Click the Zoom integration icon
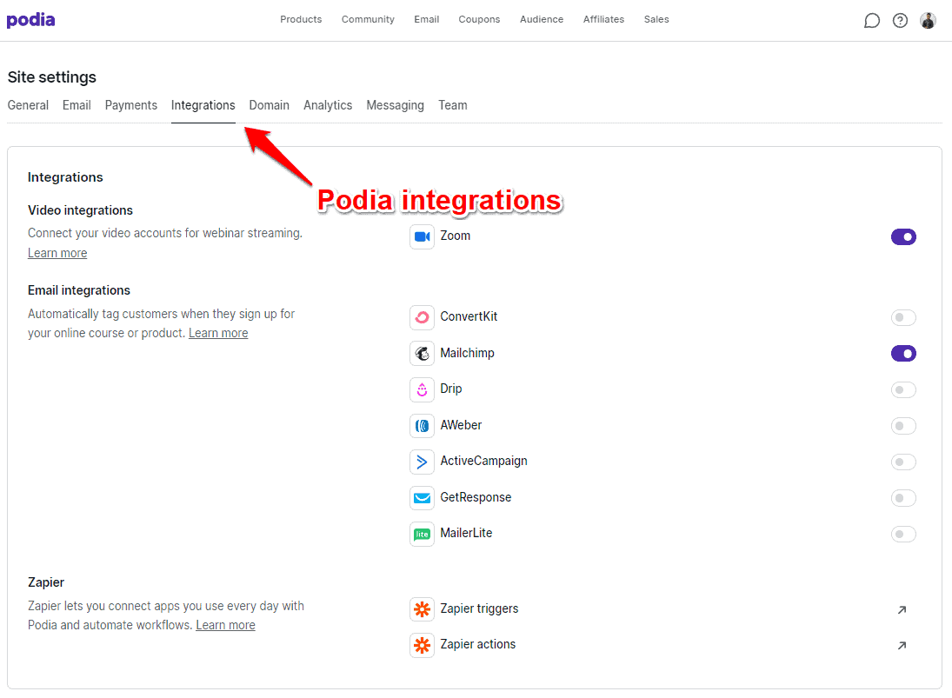This screenshot has height=698, width=952. tap(422, 236)
